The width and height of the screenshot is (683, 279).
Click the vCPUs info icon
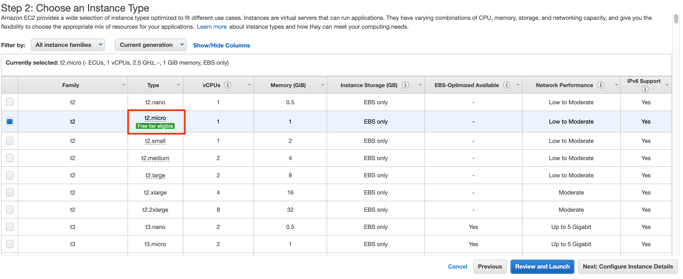pyautogui.click(x=228, y=85)
